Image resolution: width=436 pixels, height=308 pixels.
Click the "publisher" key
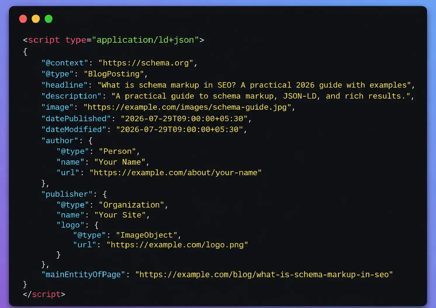pyautogui.click(x=67, y=194)
